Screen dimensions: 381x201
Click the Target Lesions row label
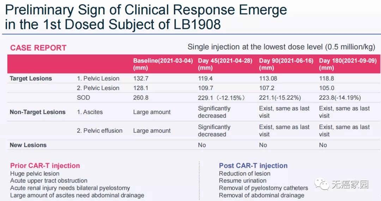(31, 78)
